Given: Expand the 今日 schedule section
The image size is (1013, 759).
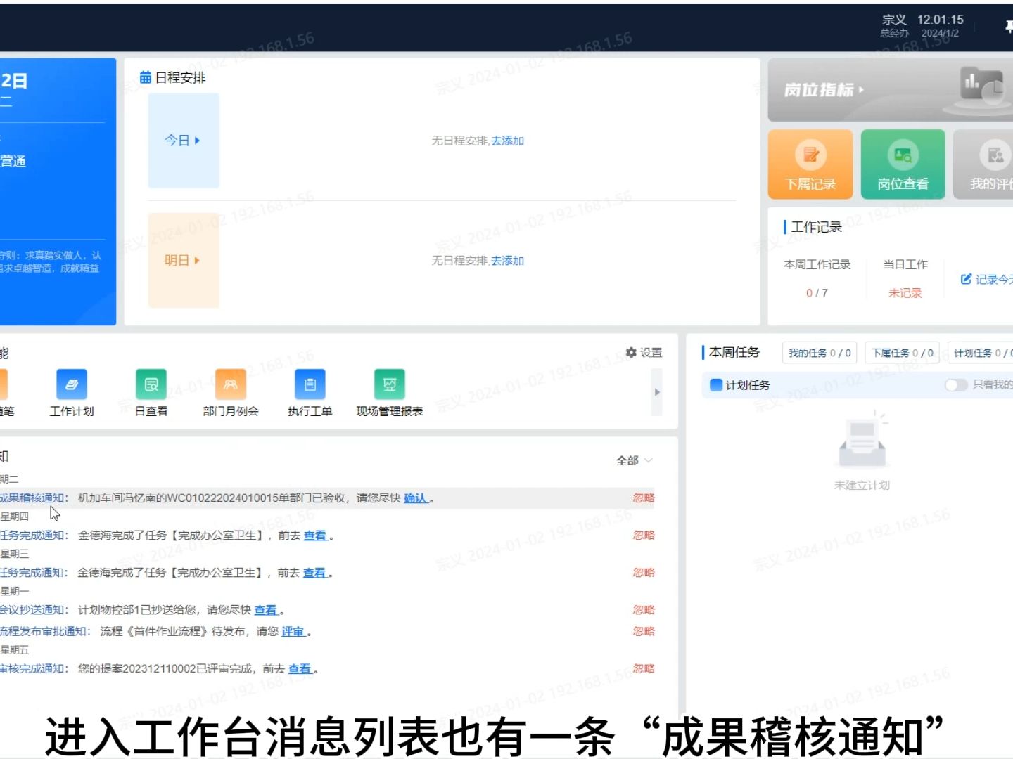Looking at the screenshot, I should (x=182, y=141).
